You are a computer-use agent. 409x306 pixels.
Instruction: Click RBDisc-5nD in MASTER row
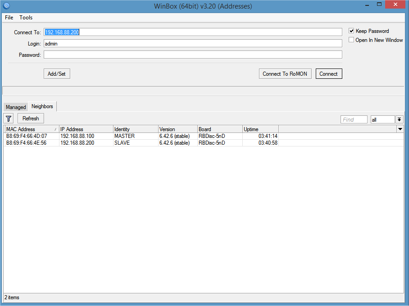pyautogui.click(x=212, y=136)
